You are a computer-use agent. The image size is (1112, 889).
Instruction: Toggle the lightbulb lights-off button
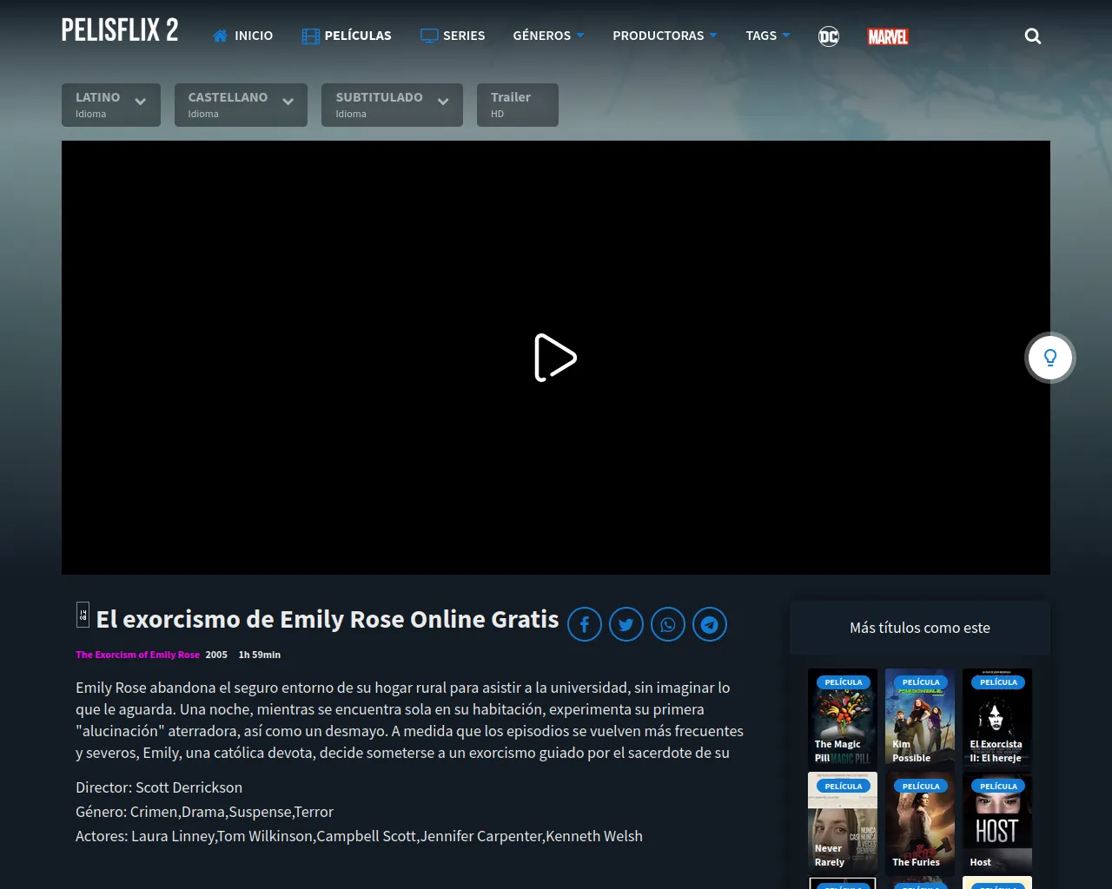(x=1050, y=358)
